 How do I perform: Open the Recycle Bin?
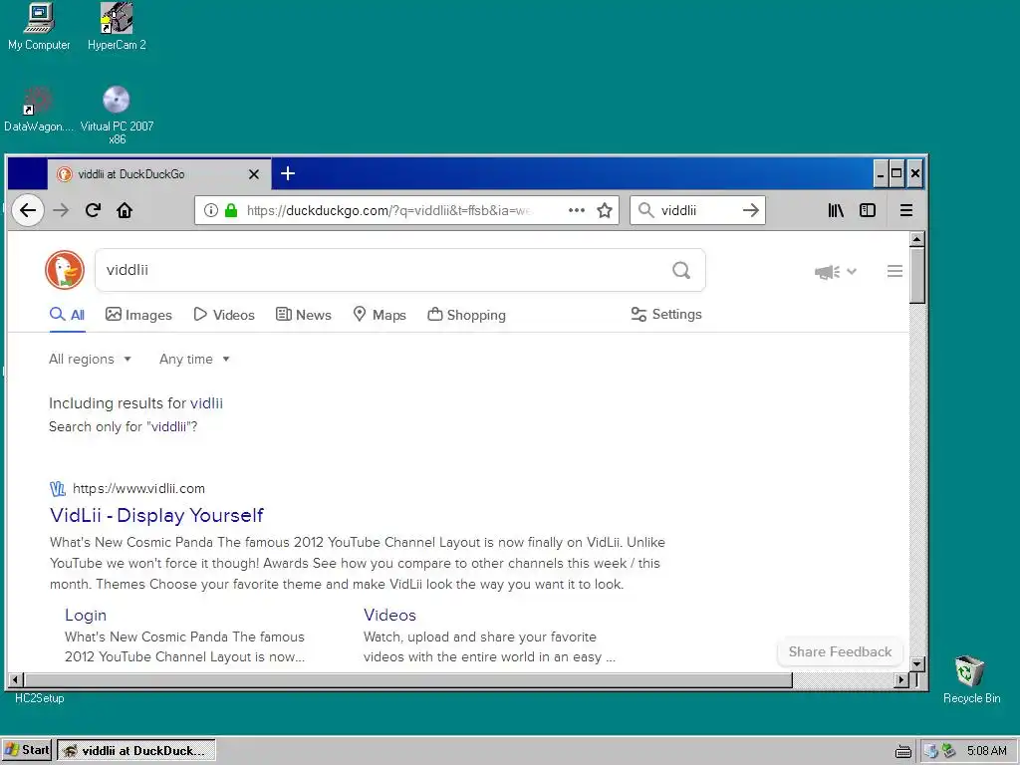pyautogui.click(x=970, y=679)
